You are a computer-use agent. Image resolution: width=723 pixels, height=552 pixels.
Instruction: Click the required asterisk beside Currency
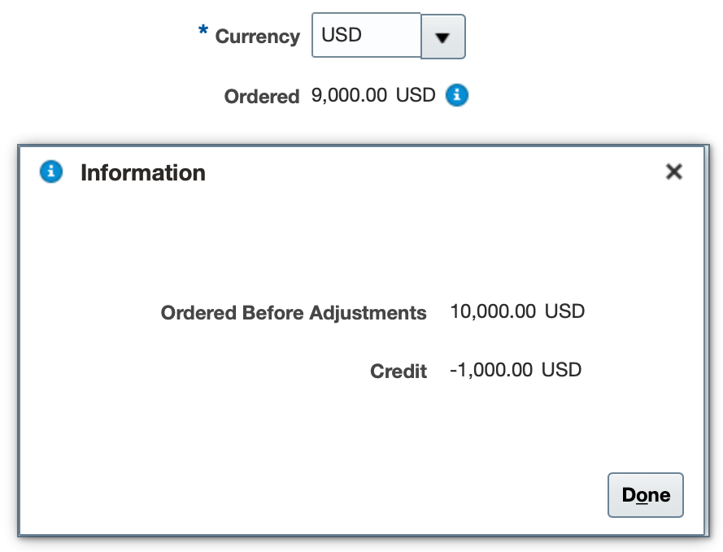coord(203,32)
